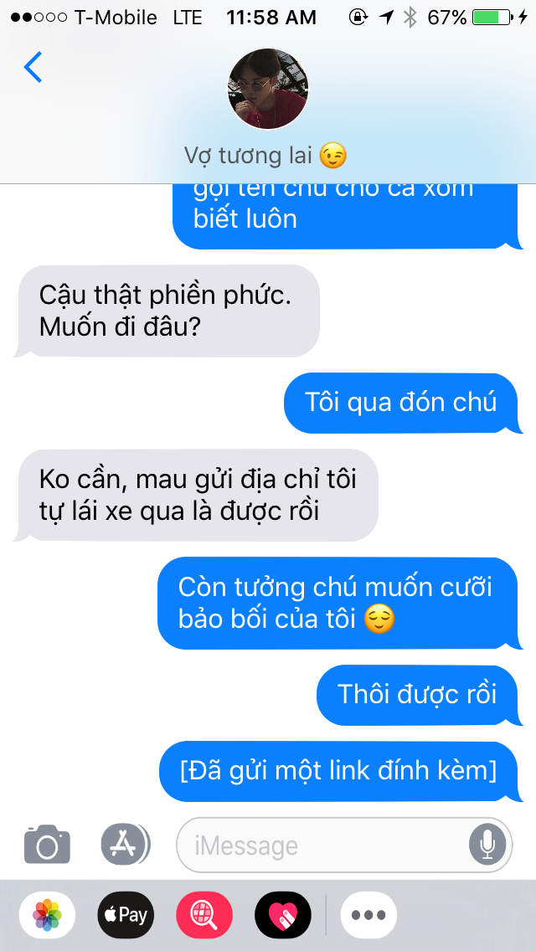Image resolution: width=536 pixels, height=951 pixels.
Task: Toggle the App Store apps drawer
Action: coord(126,844)
